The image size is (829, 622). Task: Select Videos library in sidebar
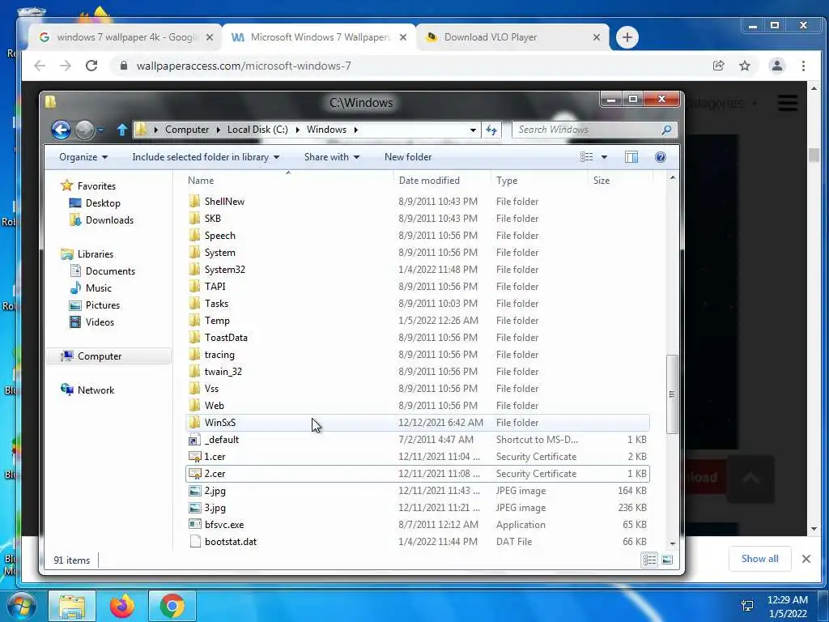coord(100,322)
